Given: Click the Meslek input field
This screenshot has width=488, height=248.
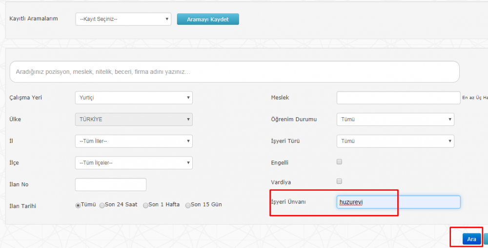Looking at the screenshot, I should point(398,98).
